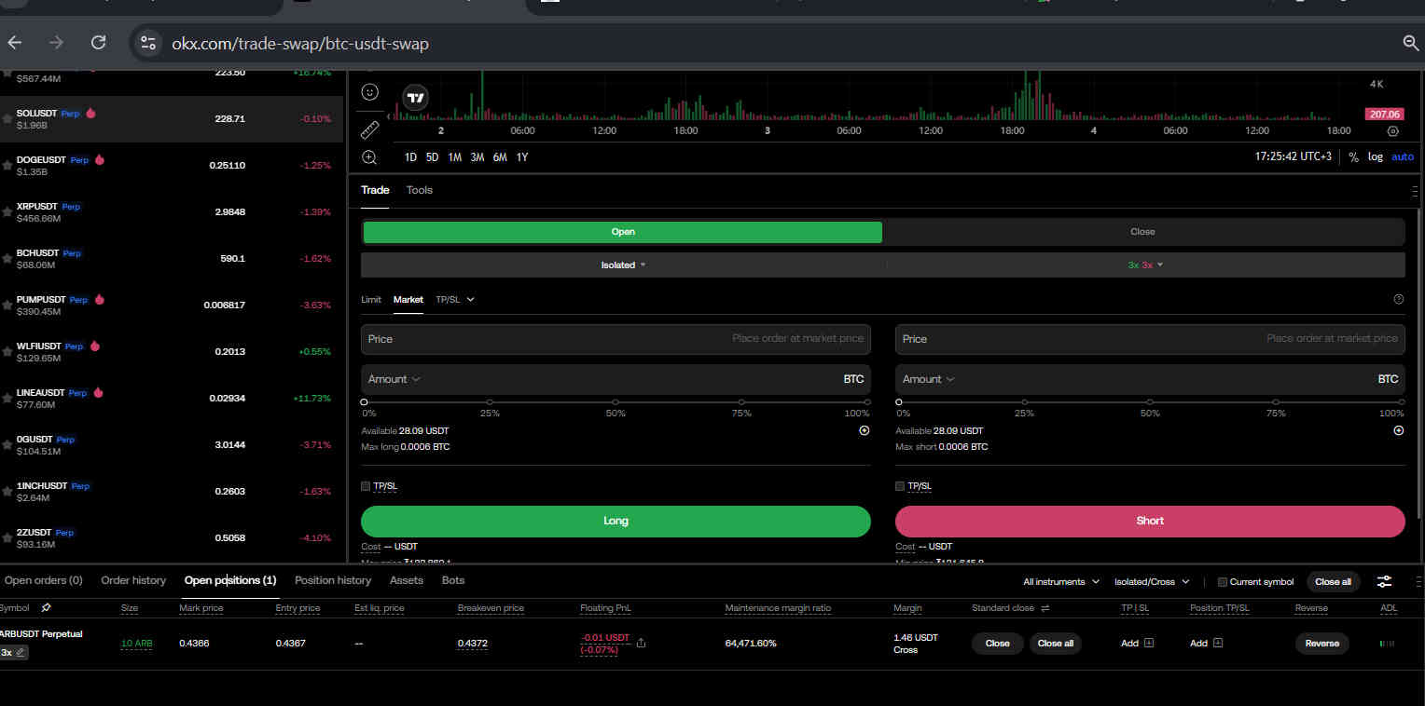
Task: Open Isolated margin mode dropdown
Action: click(x=623, y=265)
